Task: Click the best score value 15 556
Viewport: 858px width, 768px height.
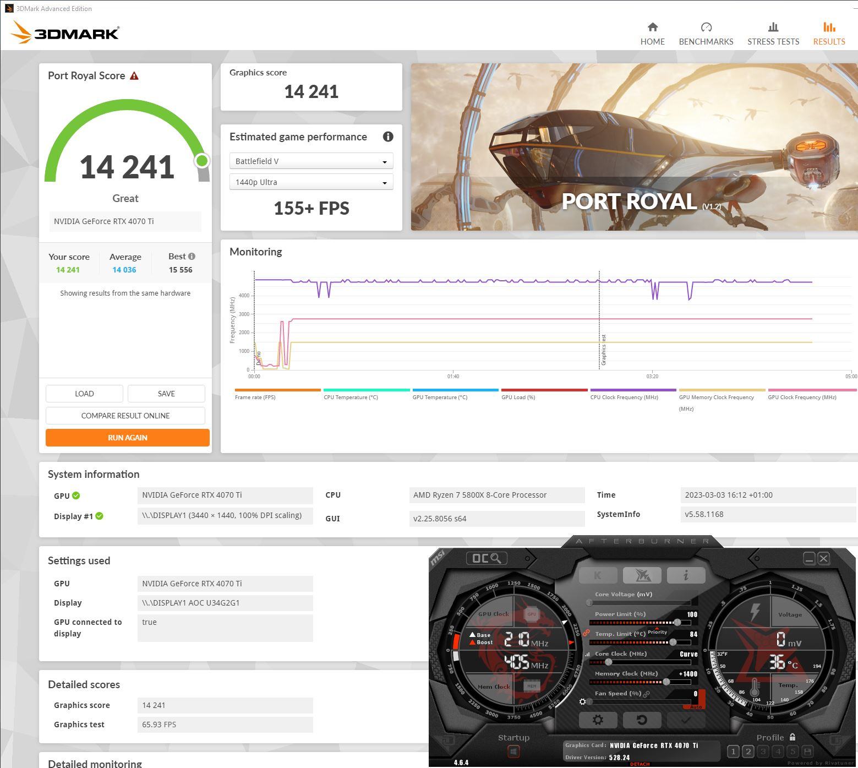Action: (181, 270)
